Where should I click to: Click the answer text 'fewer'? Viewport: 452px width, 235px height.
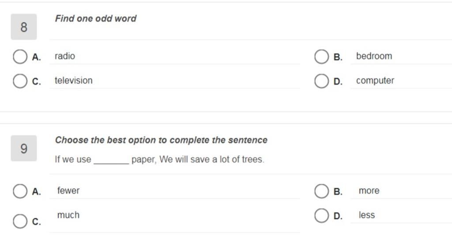pos(68,190)
